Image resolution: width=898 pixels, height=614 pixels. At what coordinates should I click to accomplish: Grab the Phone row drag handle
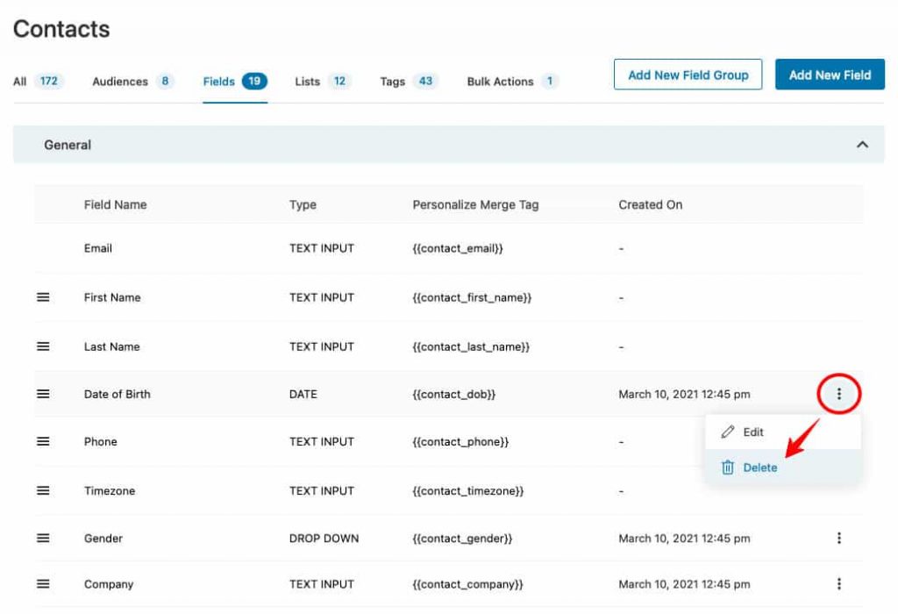point(43,441)
